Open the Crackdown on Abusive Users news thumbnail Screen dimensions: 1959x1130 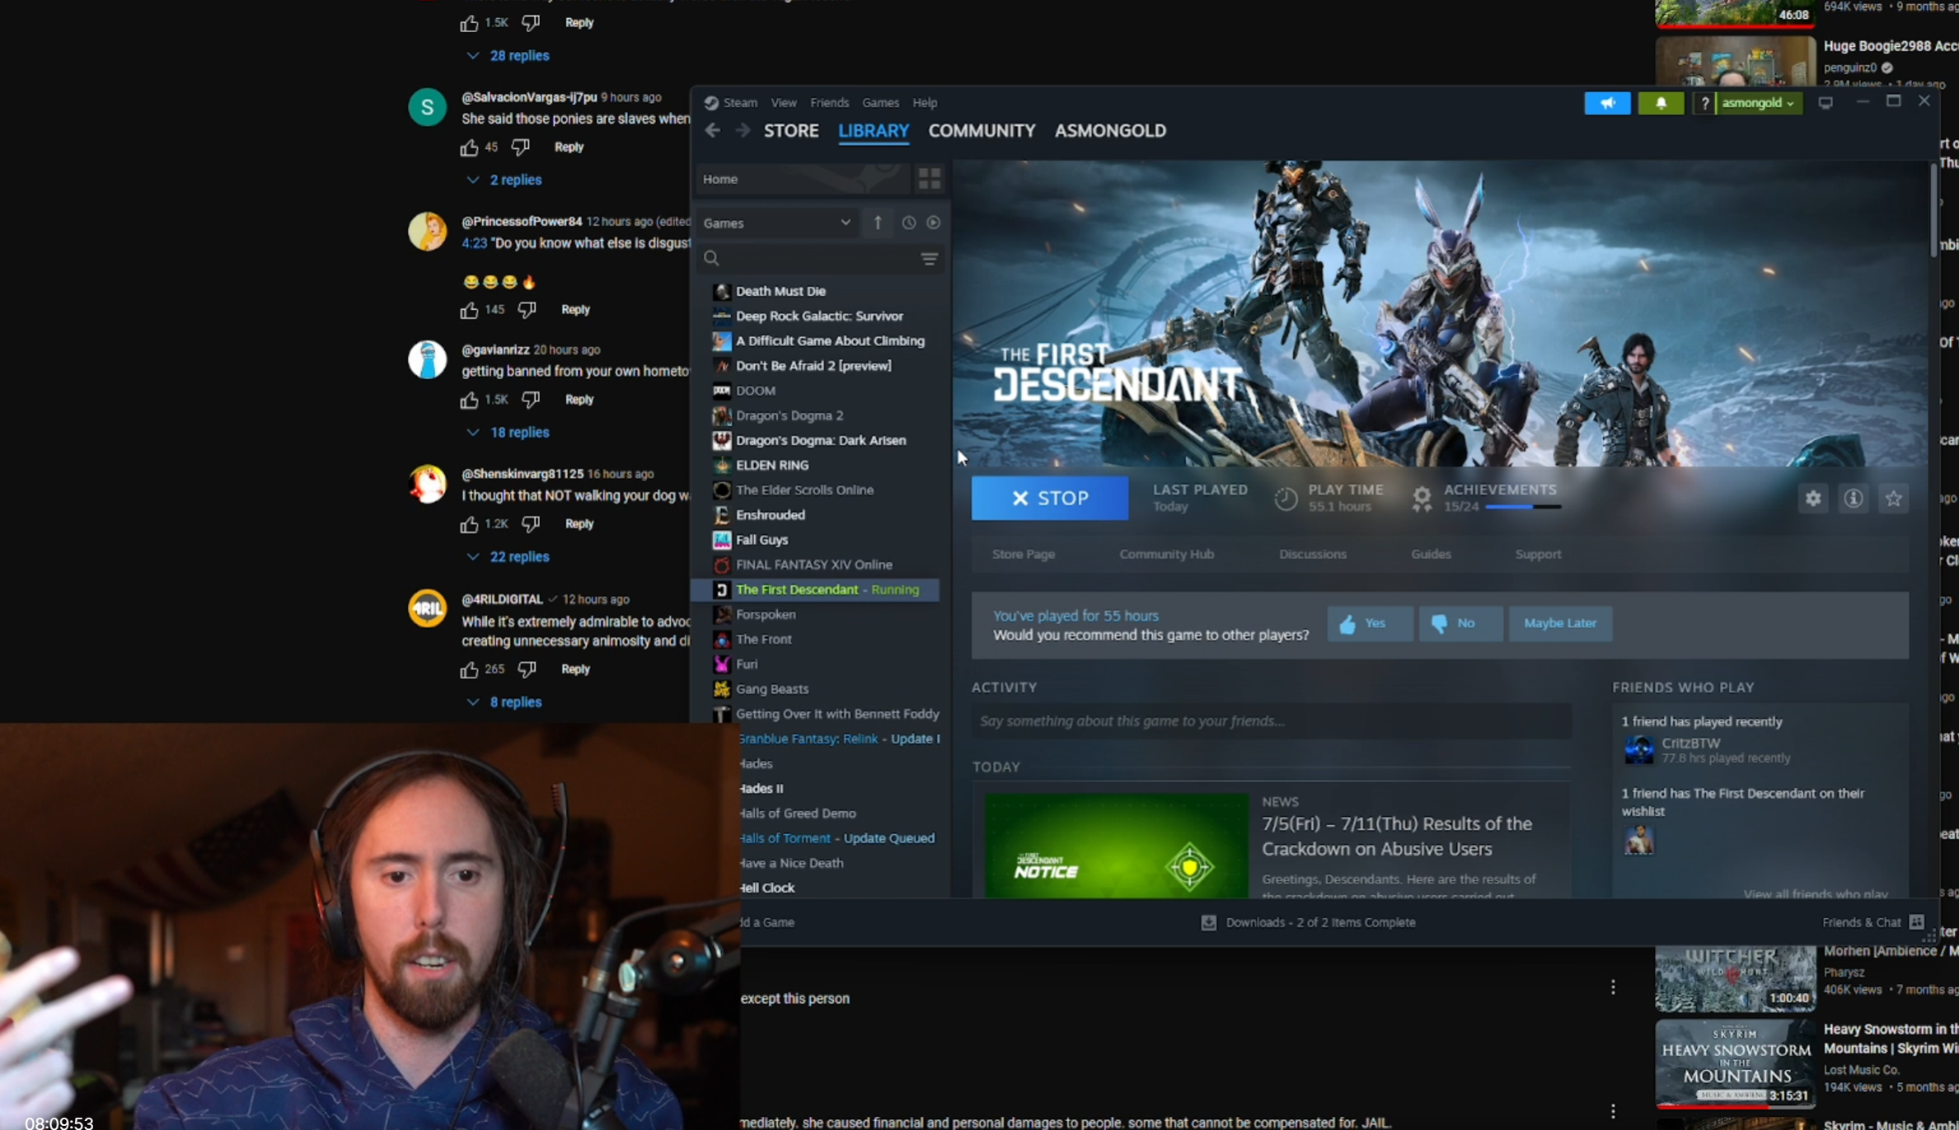(x=1116, y=846)
